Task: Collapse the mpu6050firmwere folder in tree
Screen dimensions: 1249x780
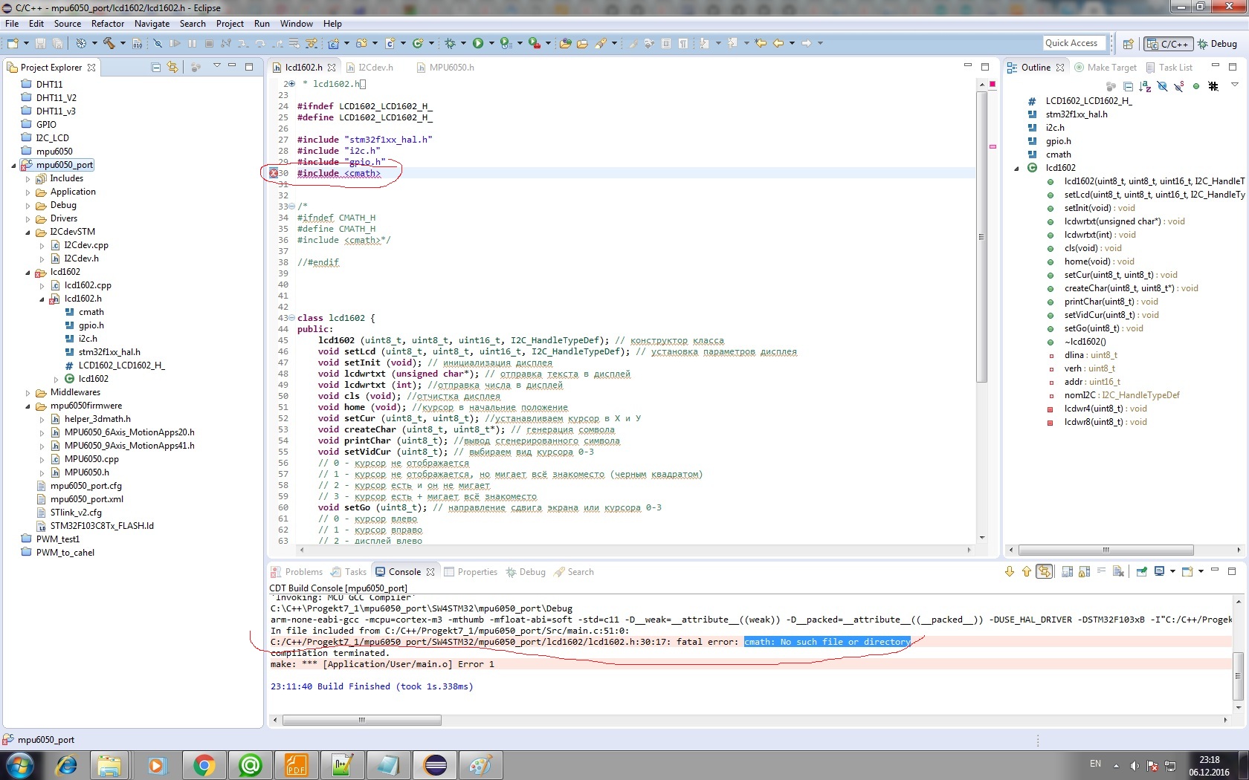Action: click(28, 406)
